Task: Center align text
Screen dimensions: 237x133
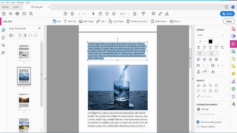Action: pos(204,59)
